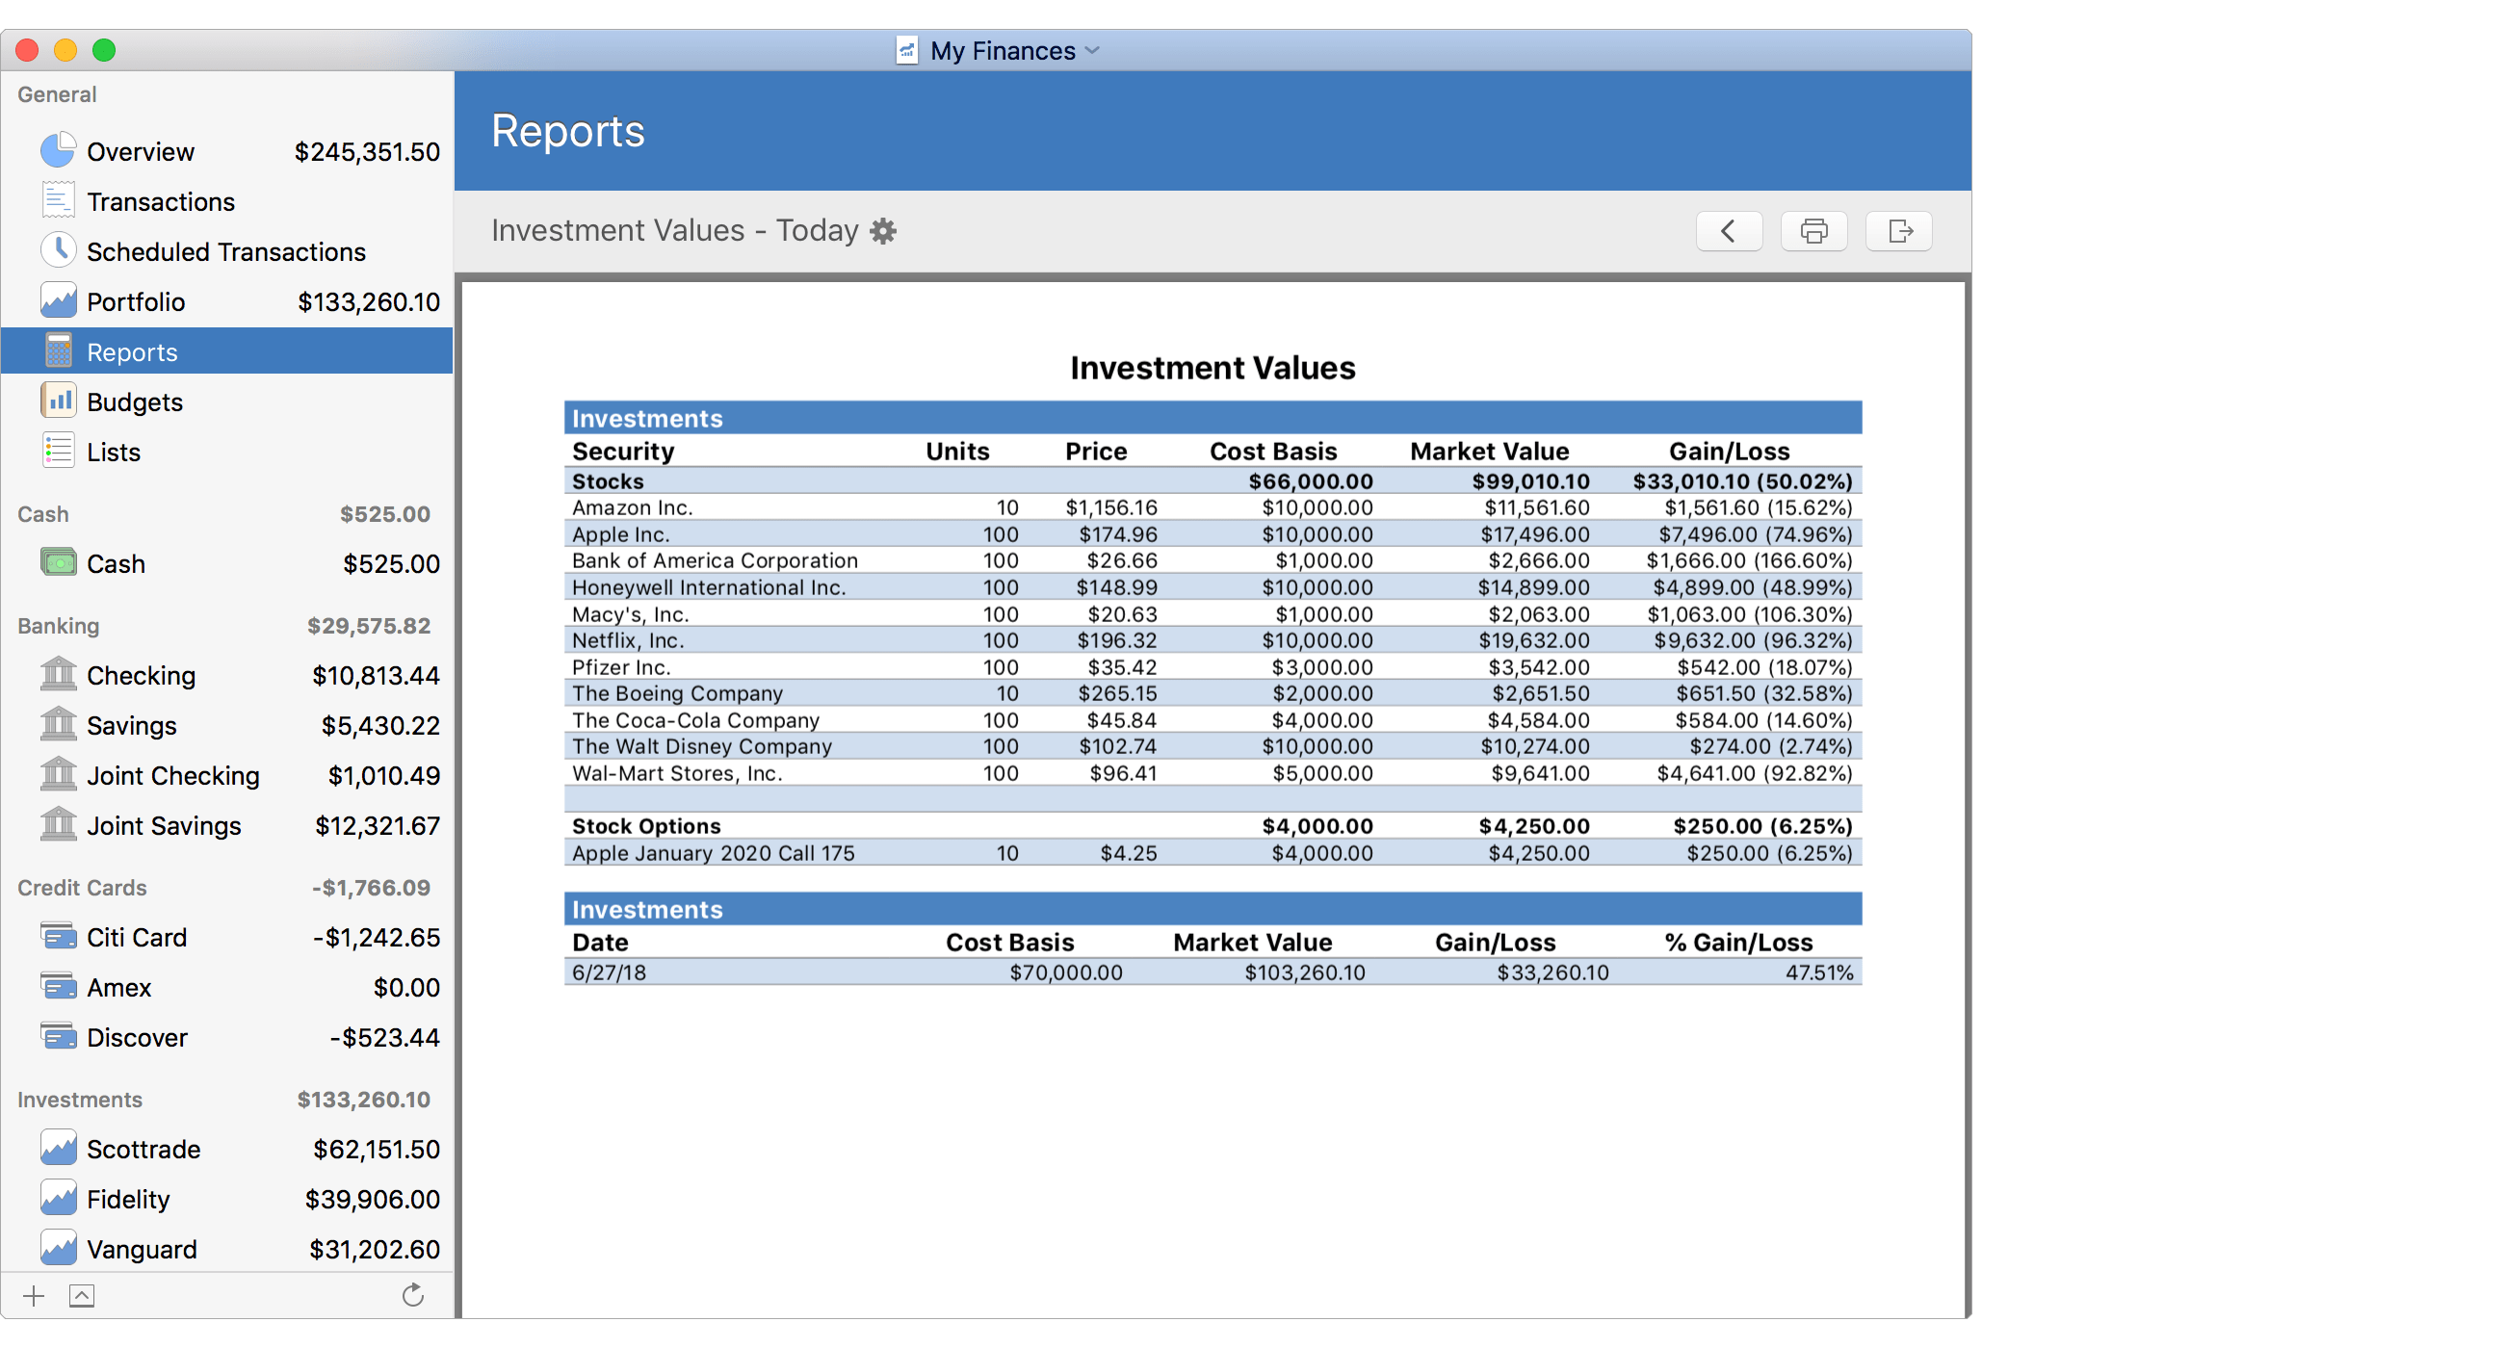The width and height of the screenshot is (2504, 1348).
Task: Open the Overview section icon
Action: tap(59, 150)
